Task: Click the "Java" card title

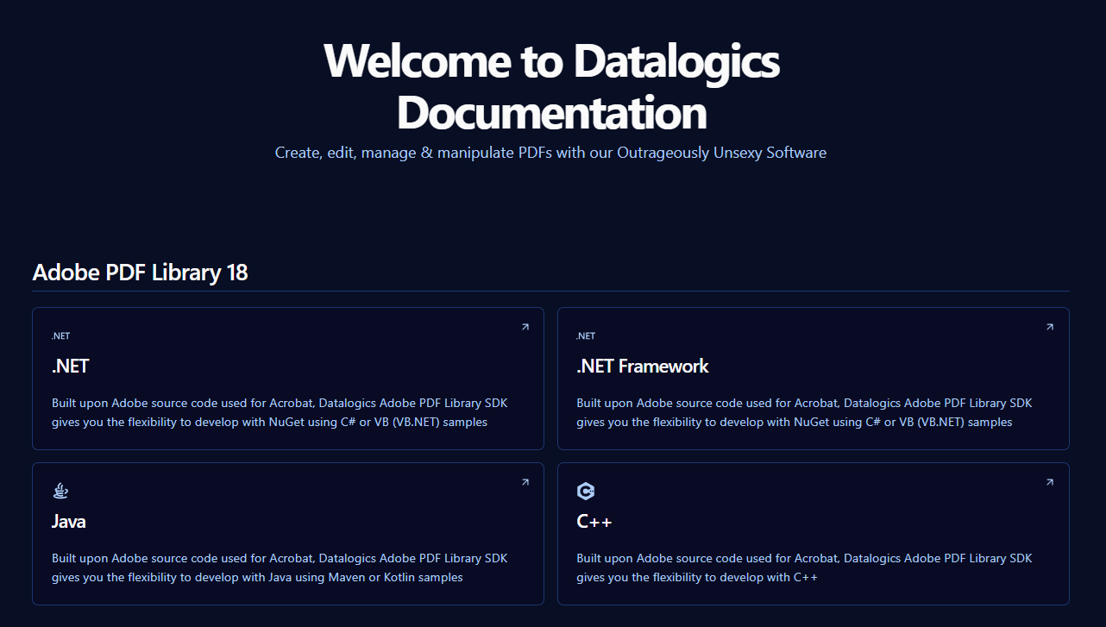Action: point(68,521)
